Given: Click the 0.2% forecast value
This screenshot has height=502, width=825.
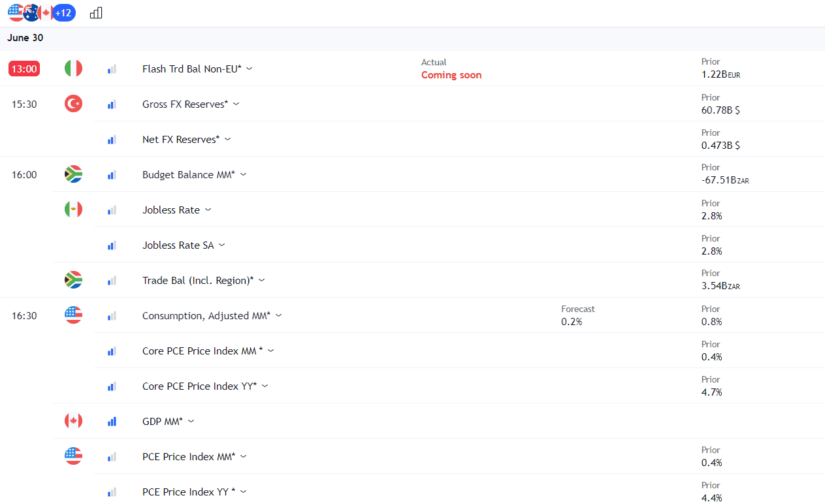Looking at the screenshot, I should [x=572, y=322].
